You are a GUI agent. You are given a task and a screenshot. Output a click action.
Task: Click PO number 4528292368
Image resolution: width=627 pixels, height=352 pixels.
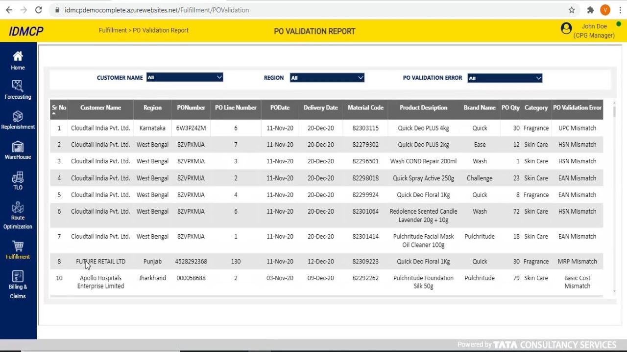point(191,262)
